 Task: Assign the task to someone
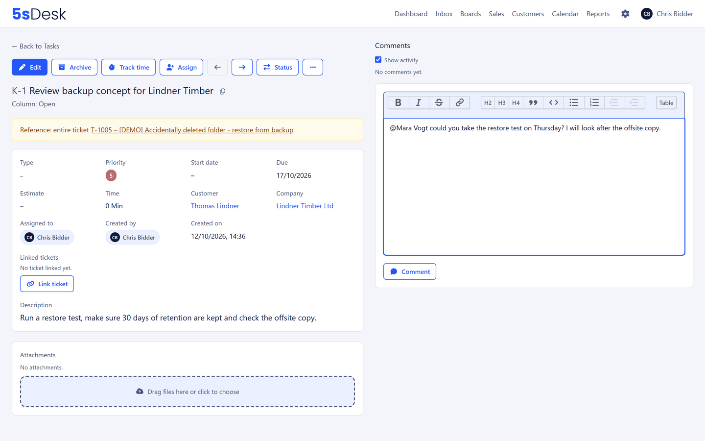coord(181,67)
